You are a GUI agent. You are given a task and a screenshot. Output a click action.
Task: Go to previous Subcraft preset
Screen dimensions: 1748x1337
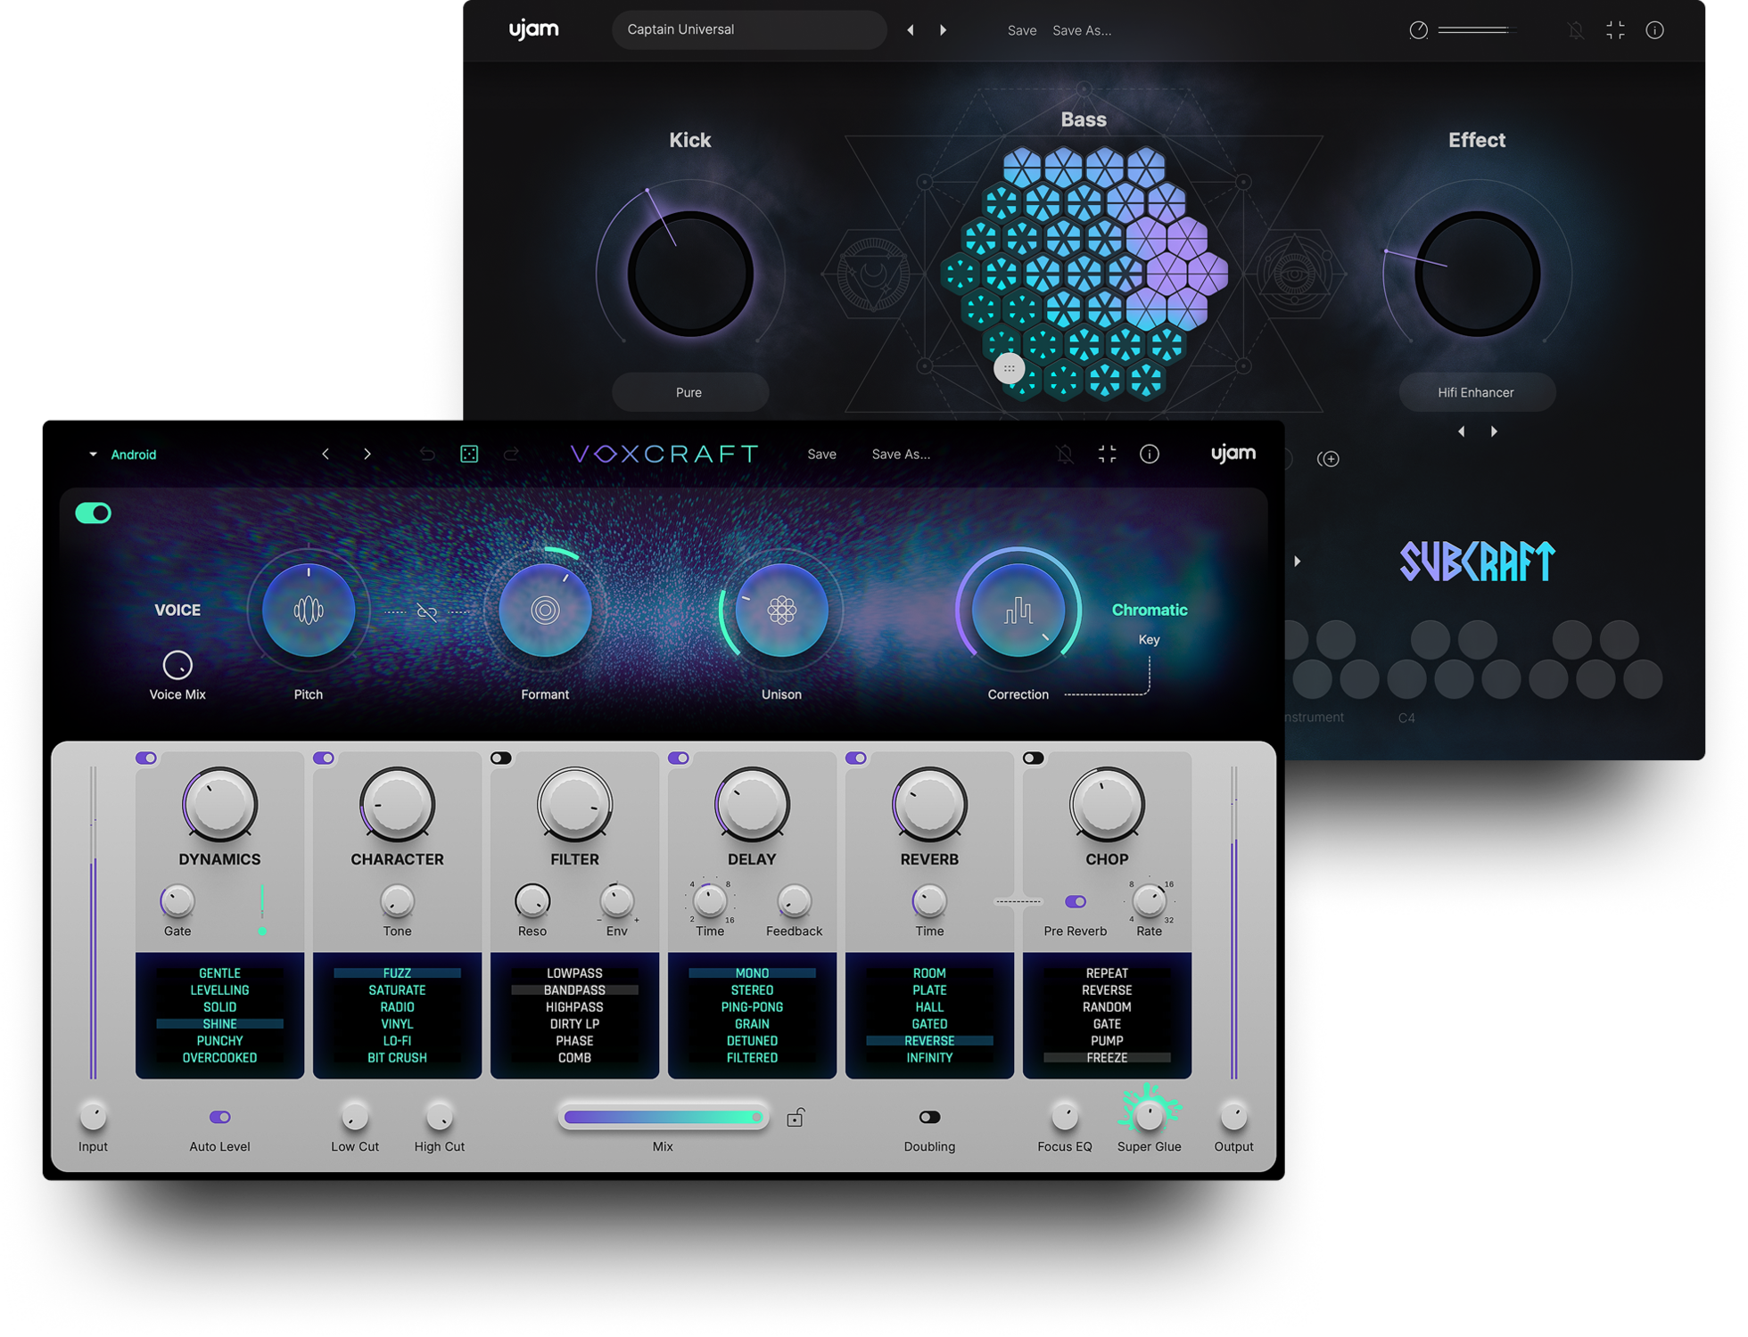(911, 30)
